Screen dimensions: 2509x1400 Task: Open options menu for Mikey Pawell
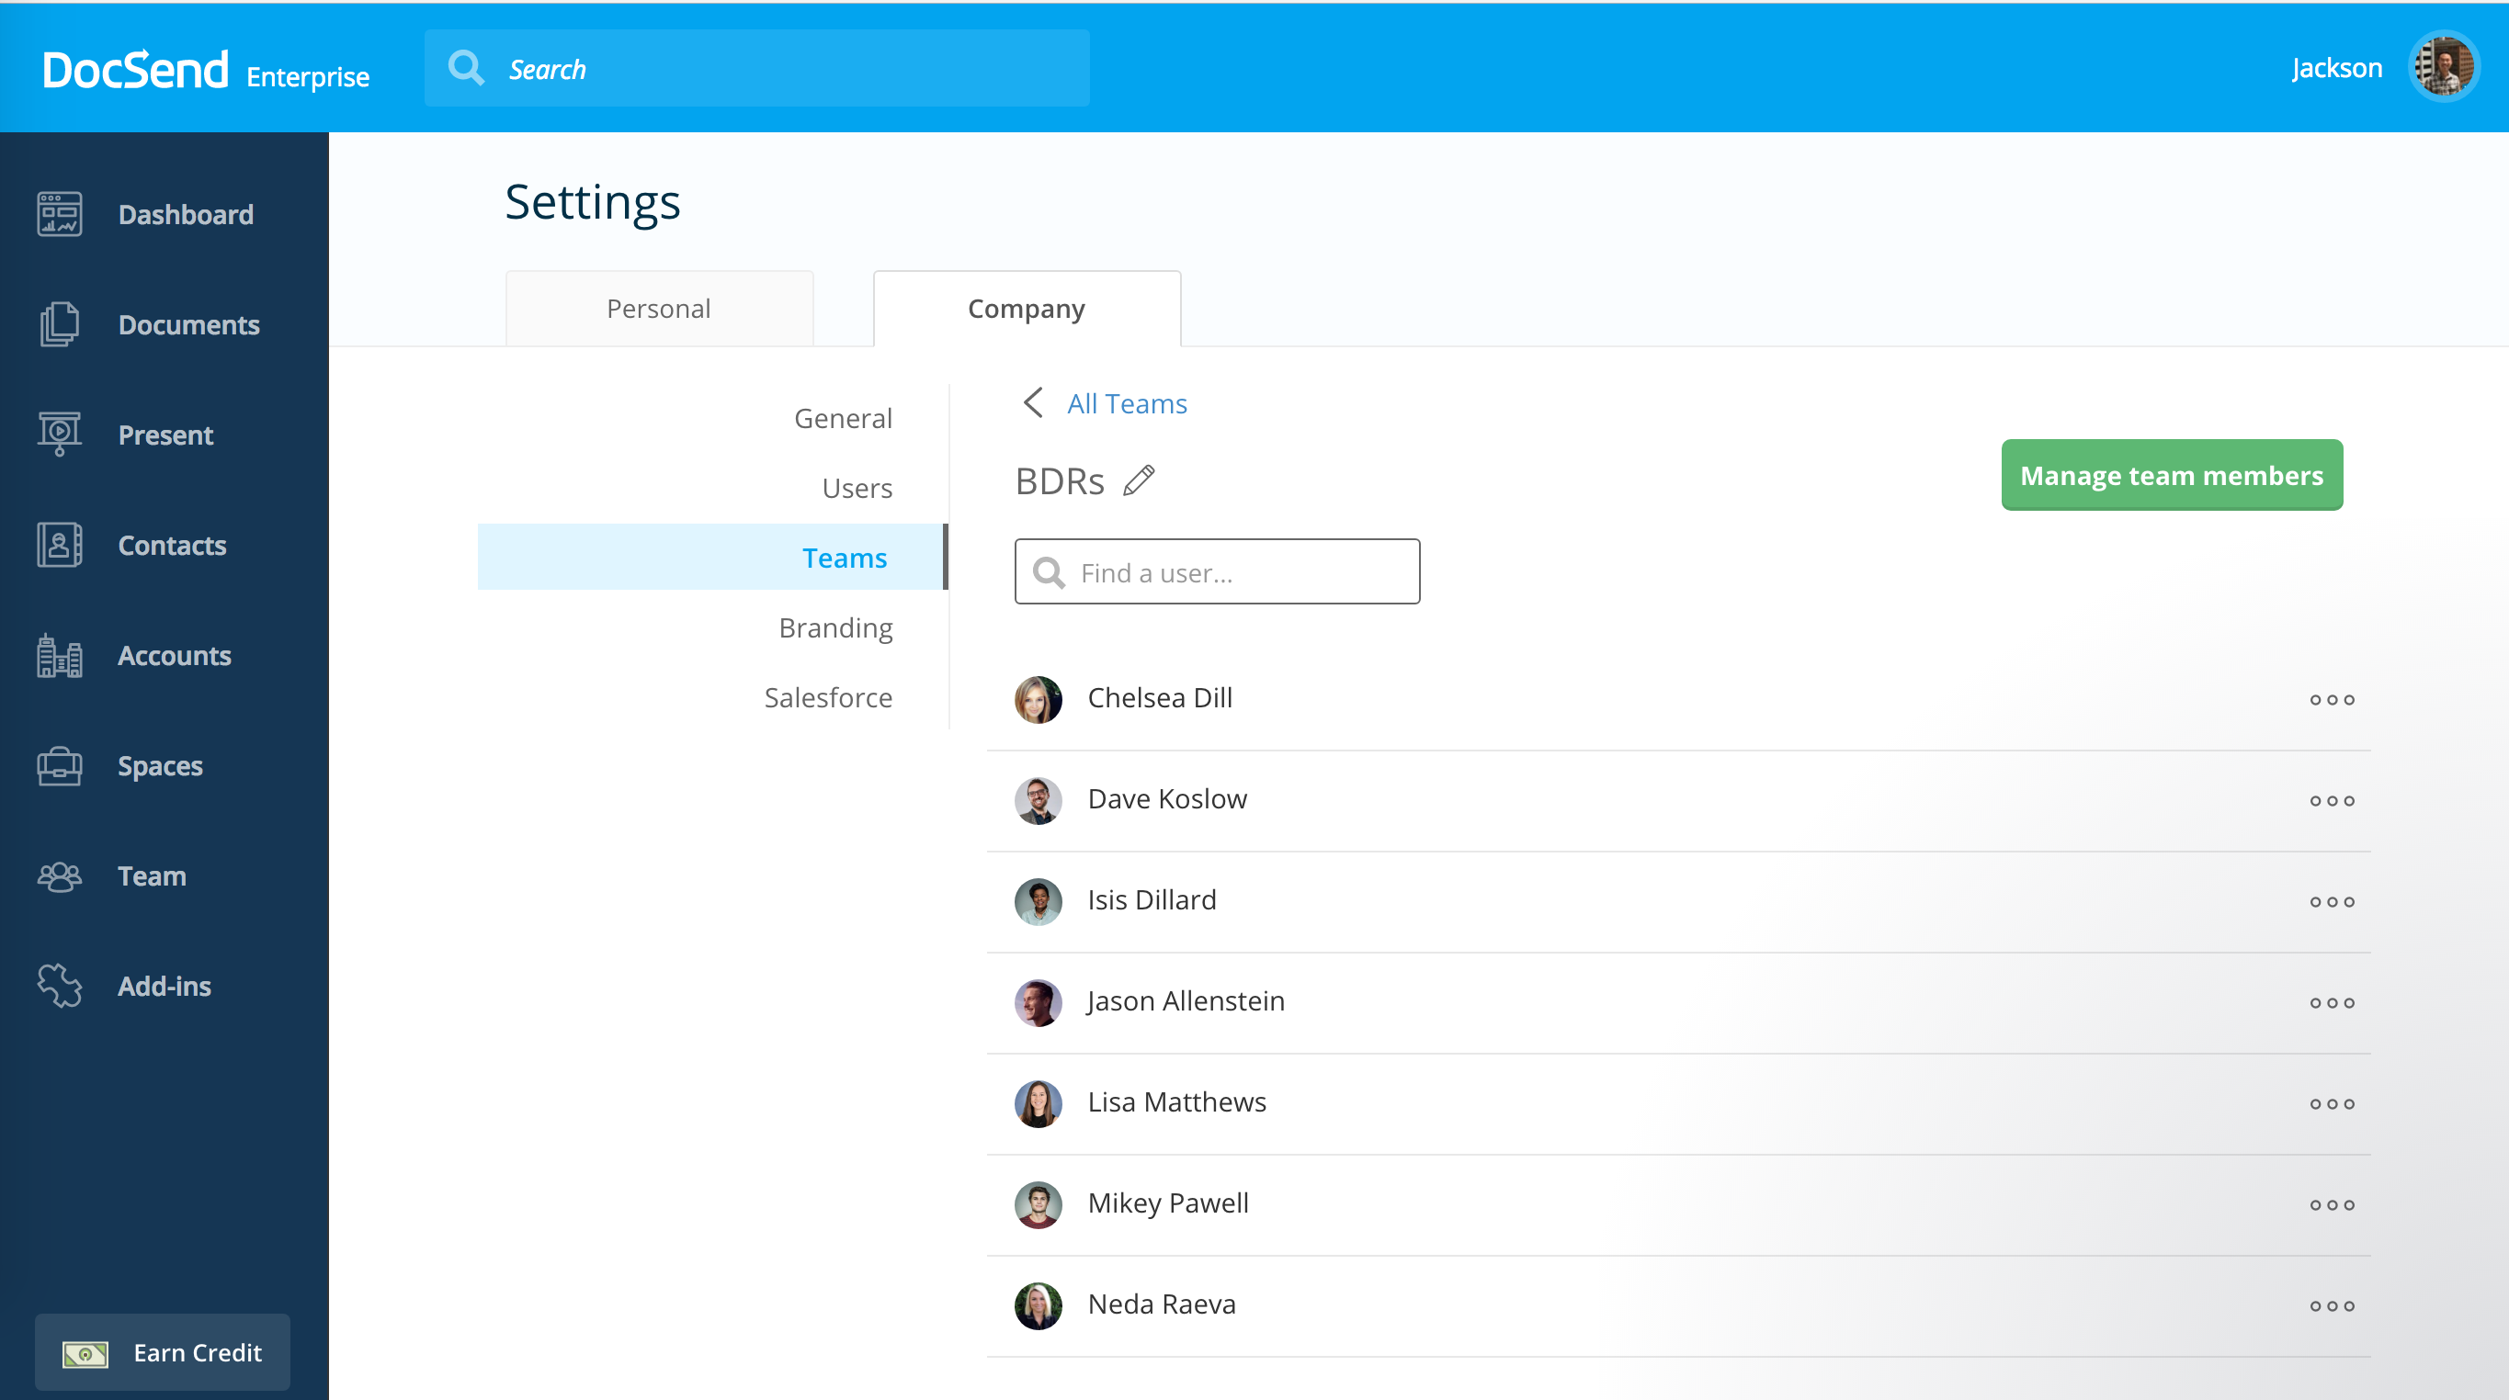click(x=2332, y=1205)
